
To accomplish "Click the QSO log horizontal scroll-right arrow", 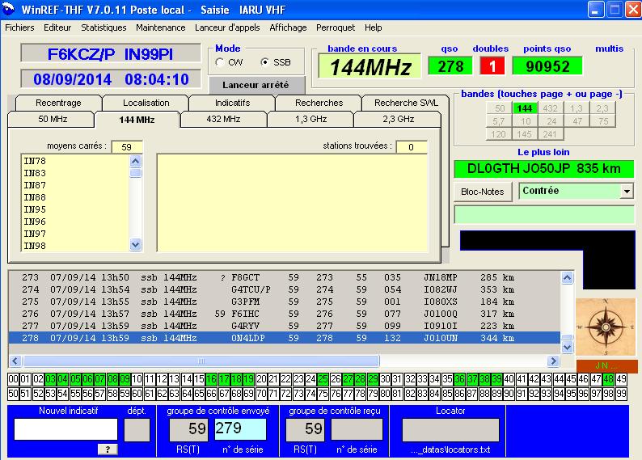I will coord(554,361).
